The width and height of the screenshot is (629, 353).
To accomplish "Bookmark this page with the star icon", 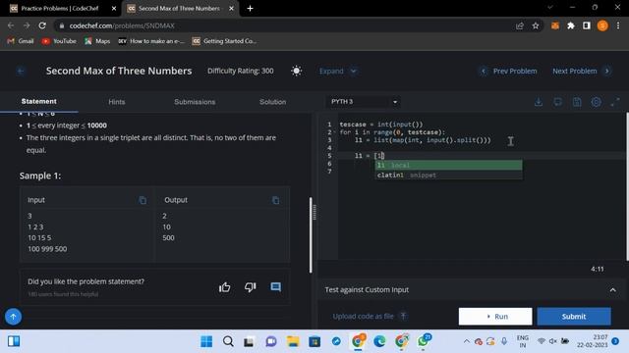I will pyautogui.click(x=536, y=25).
